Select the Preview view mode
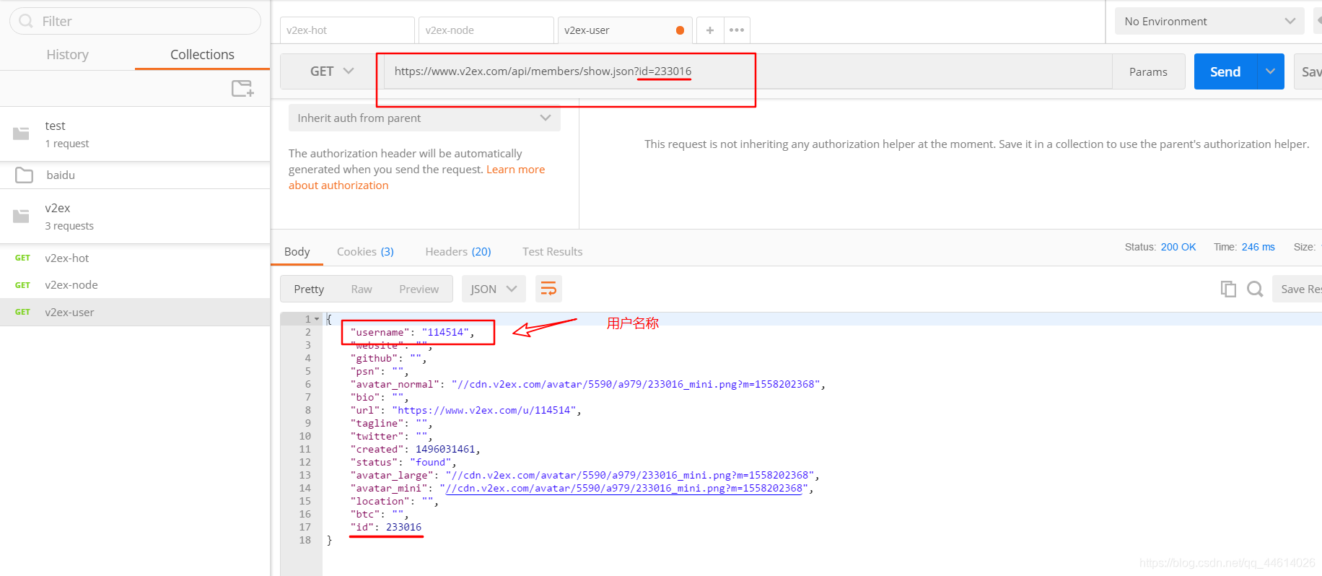The width and height of the screenshot is (1322, 576). tap(419, 289)
